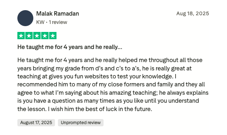Click the review body paragraph text
The width and height of the screenshot is (227, 135).
113,85
